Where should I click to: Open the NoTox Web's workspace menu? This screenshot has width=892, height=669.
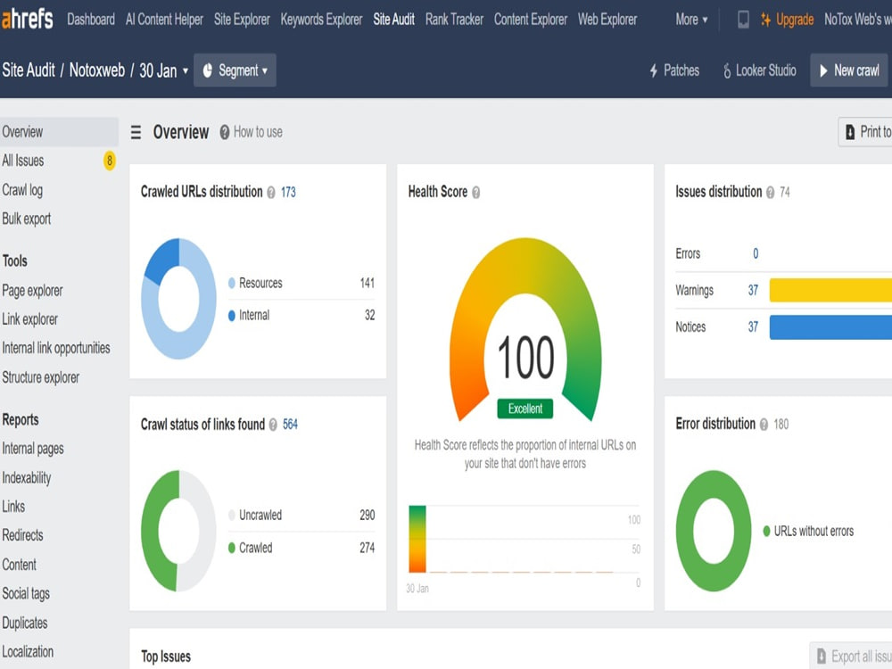858,20
